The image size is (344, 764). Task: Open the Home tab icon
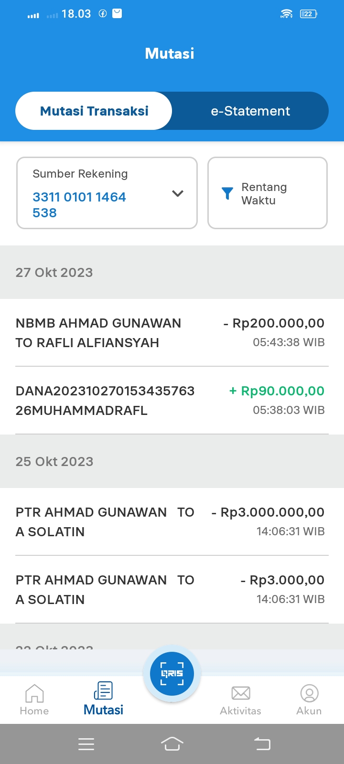pyautogui.click(x=34, y=693)
